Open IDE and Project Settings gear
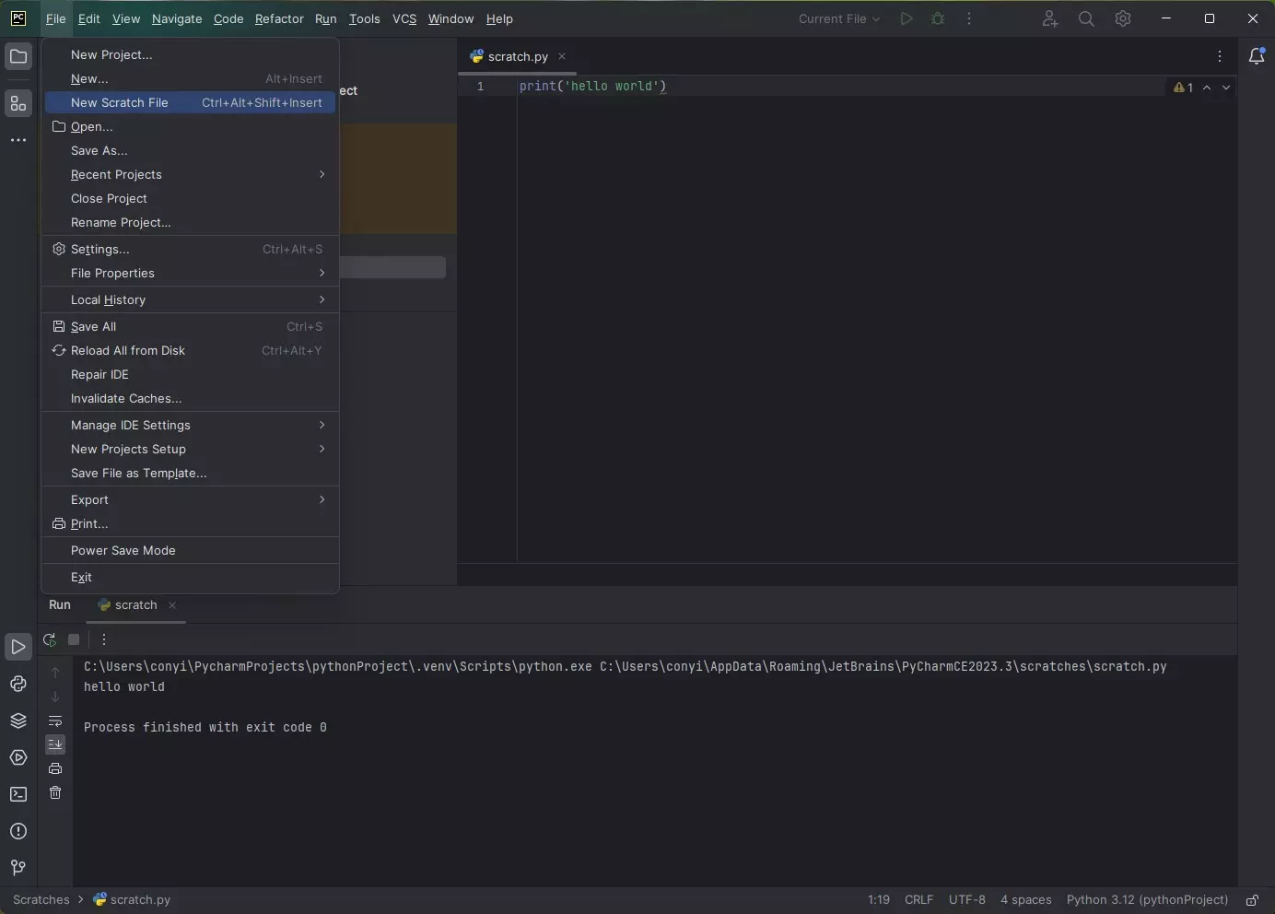The image size is (1275, 914). [x=1123, y=18]
